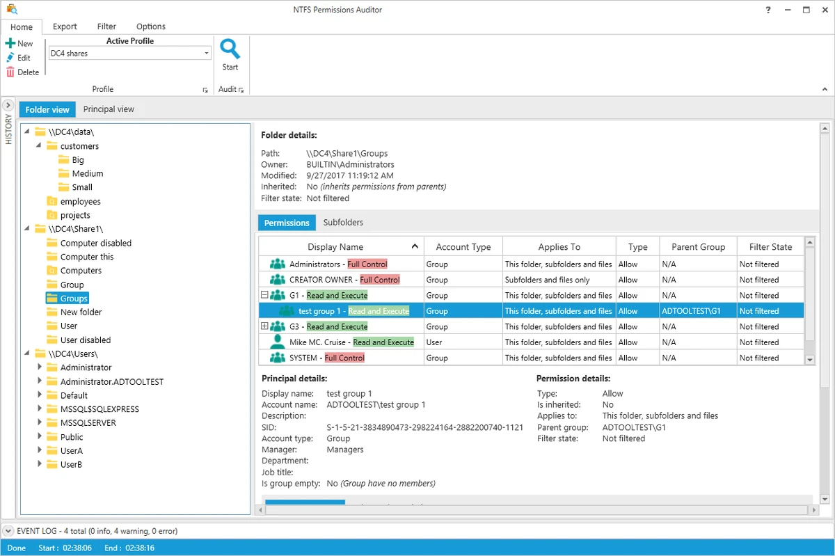Image resolution: width=835 pixels, height=556 pixels.
Task: Click the New profile plus icon
Action: click(10, 43)
